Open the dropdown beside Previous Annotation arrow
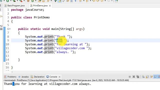The height and width of the screenshot is (90, 160). [x=90, y=1]
